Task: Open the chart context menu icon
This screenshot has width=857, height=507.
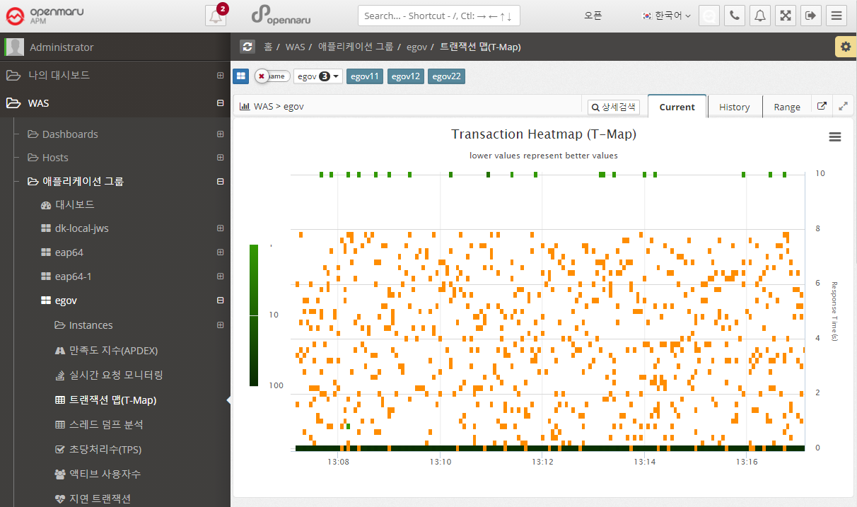Action: tap(835, 137)
